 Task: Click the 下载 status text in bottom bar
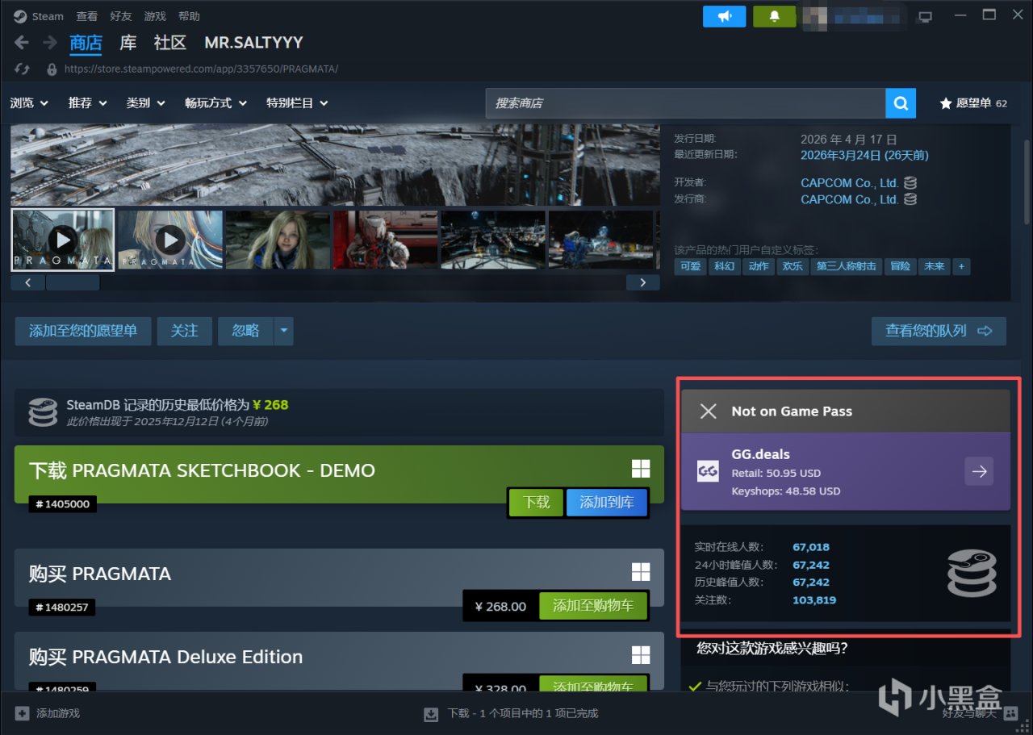522,713
